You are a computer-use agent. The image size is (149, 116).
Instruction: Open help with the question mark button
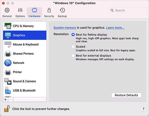coord(143,109)
